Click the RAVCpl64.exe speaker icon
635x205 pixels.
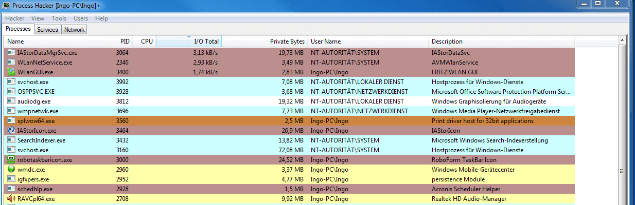pyautogui.click(x=12, y=198)
